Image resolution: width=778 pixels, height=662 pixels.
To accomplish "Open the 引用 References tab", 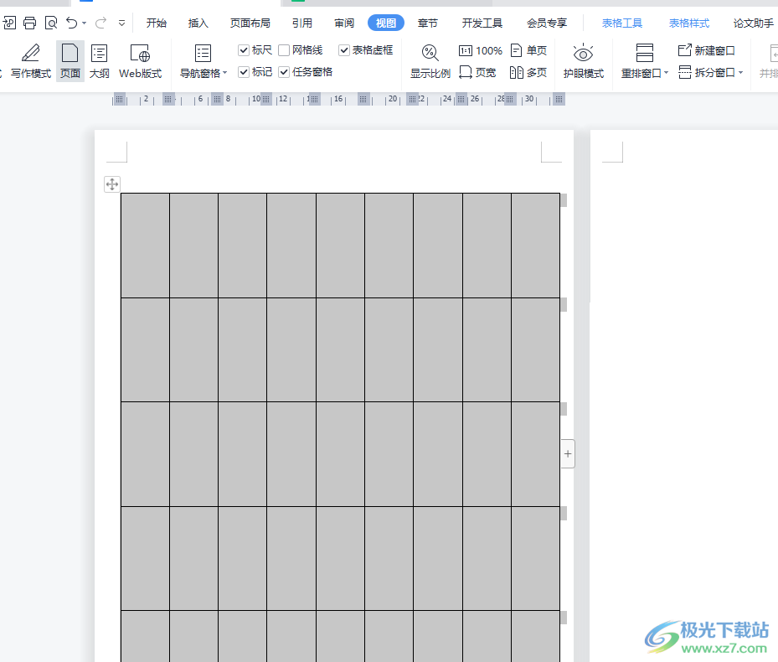I will tap(302, 23).
